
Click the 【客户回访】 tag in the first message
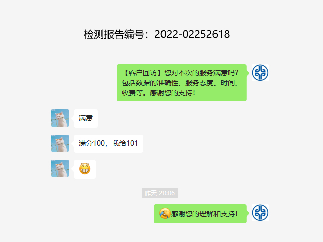coord(142,73)
